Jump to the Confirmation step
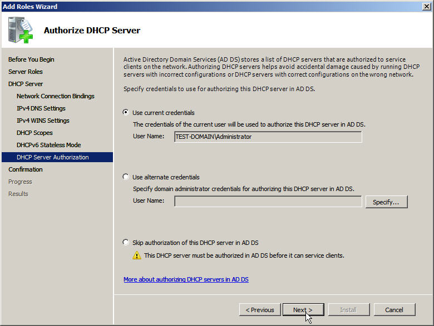 click(x=26, y=169)
